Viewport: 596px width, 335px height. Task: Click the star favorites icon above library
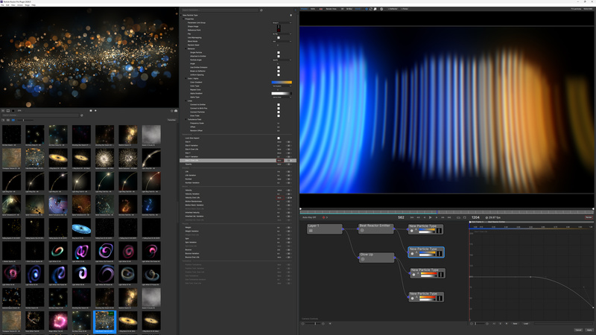(x=172, y=111)
